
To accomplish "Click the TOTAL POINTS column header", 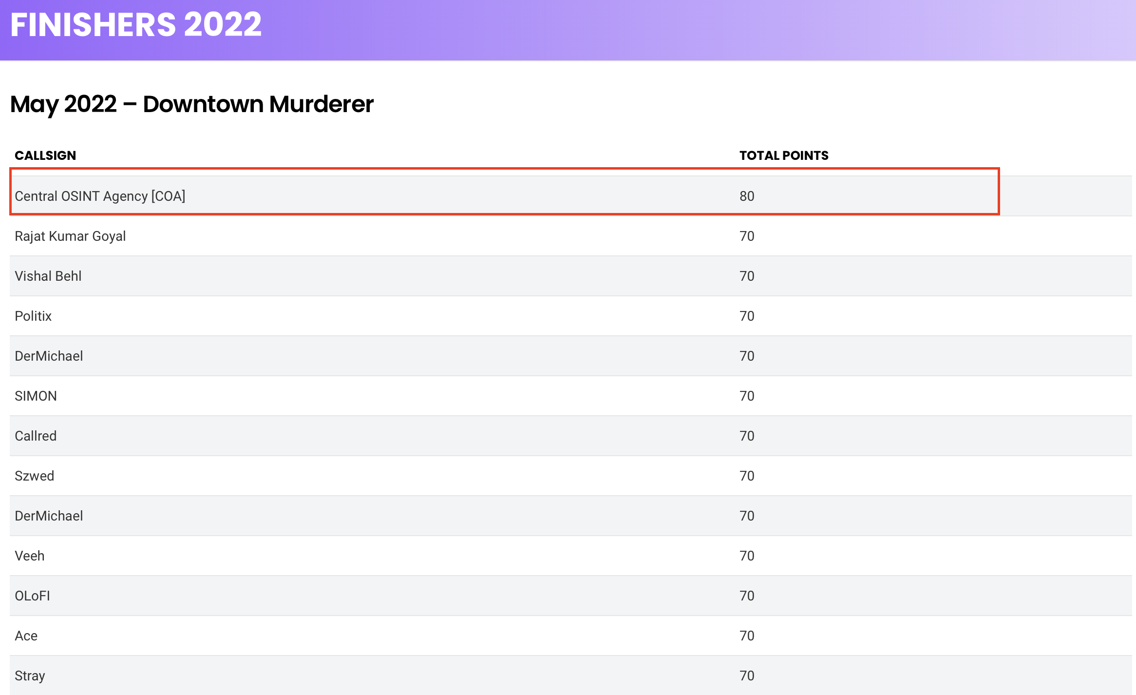I will pos(783,155).
